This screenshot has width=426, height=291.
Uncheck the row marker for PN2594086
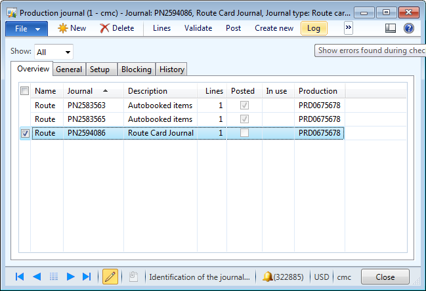25,133
